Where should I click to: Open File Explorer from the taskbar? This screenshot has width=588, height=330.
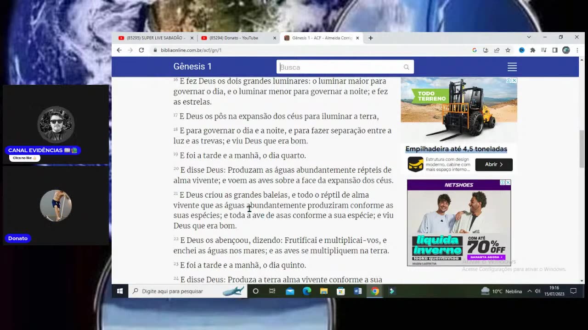(324, 291)
